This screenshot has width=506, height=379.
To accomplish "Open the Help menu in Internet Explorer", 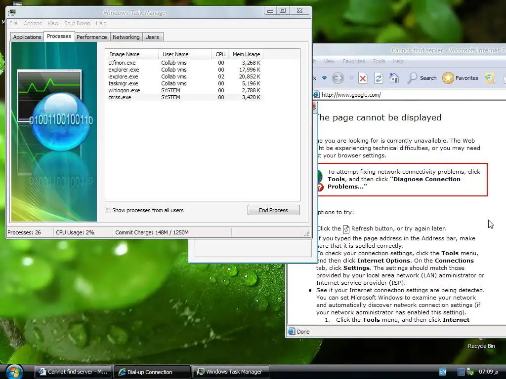I will click(x=398, y=61).
